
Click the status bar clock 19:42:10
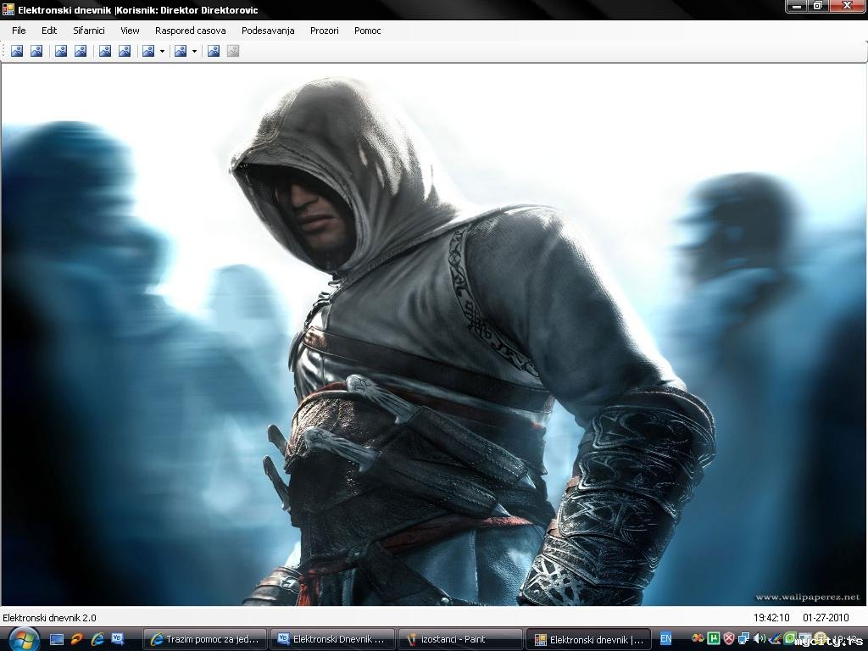coord(771,618)
